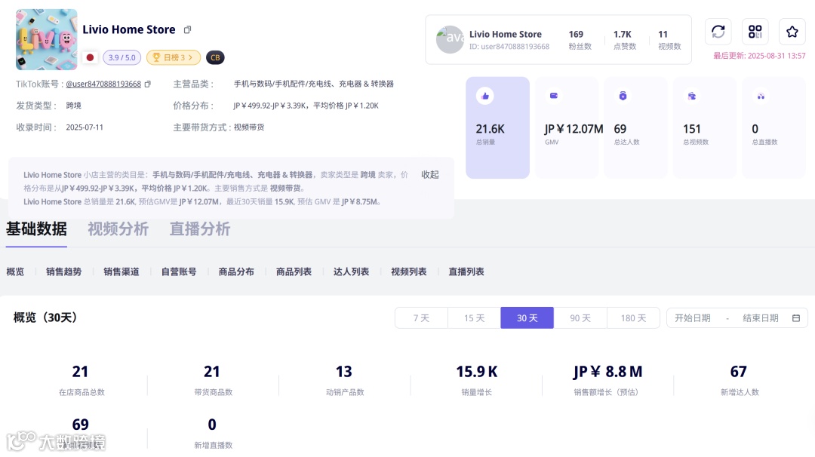Image resolution: width=815 pixels, height=457 pixels.
Task: Open the account avatar image
Action: [450, 39]
